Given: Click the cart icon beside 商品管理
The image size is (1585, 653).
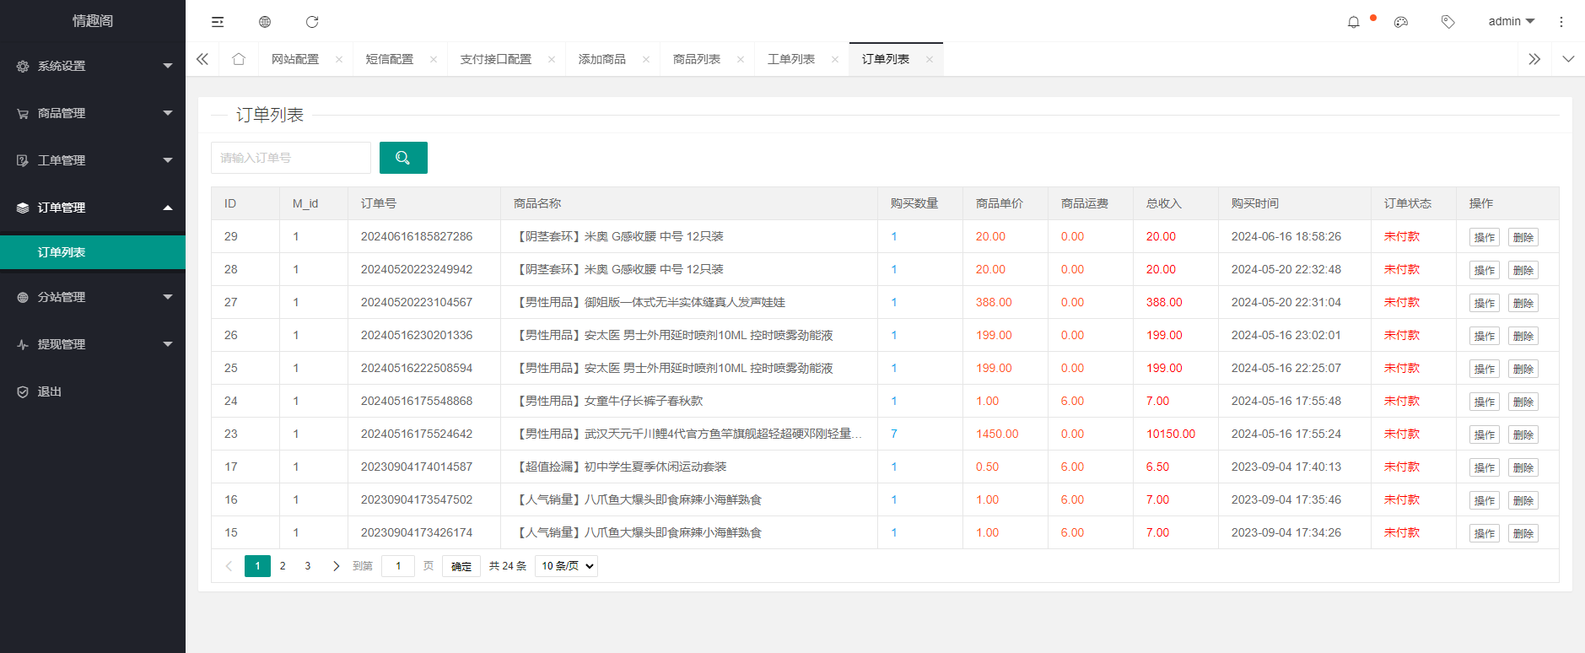Looking at the screenshot, I should pyautogui.click(x=23, y=113).
